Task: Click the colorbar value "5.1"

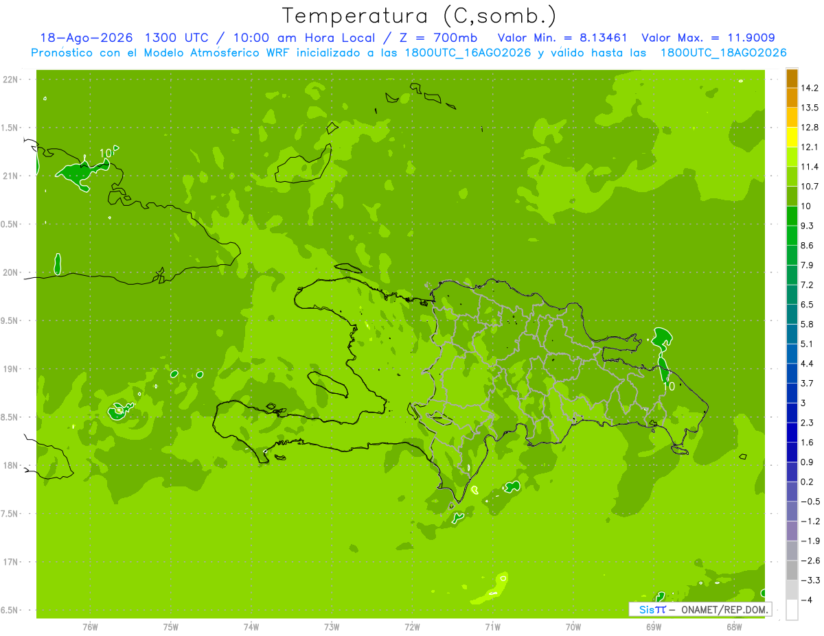Action: coord(808,344)
